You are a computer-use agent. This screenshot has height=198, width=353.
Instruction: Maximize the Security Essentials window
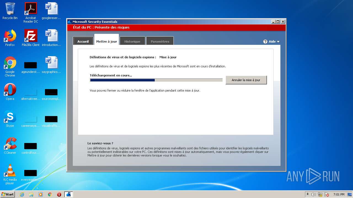[278, 22]
